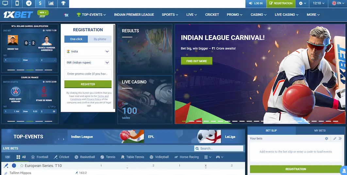
Task: Open the EN language dropdown
Action: (x=338, y=3)
